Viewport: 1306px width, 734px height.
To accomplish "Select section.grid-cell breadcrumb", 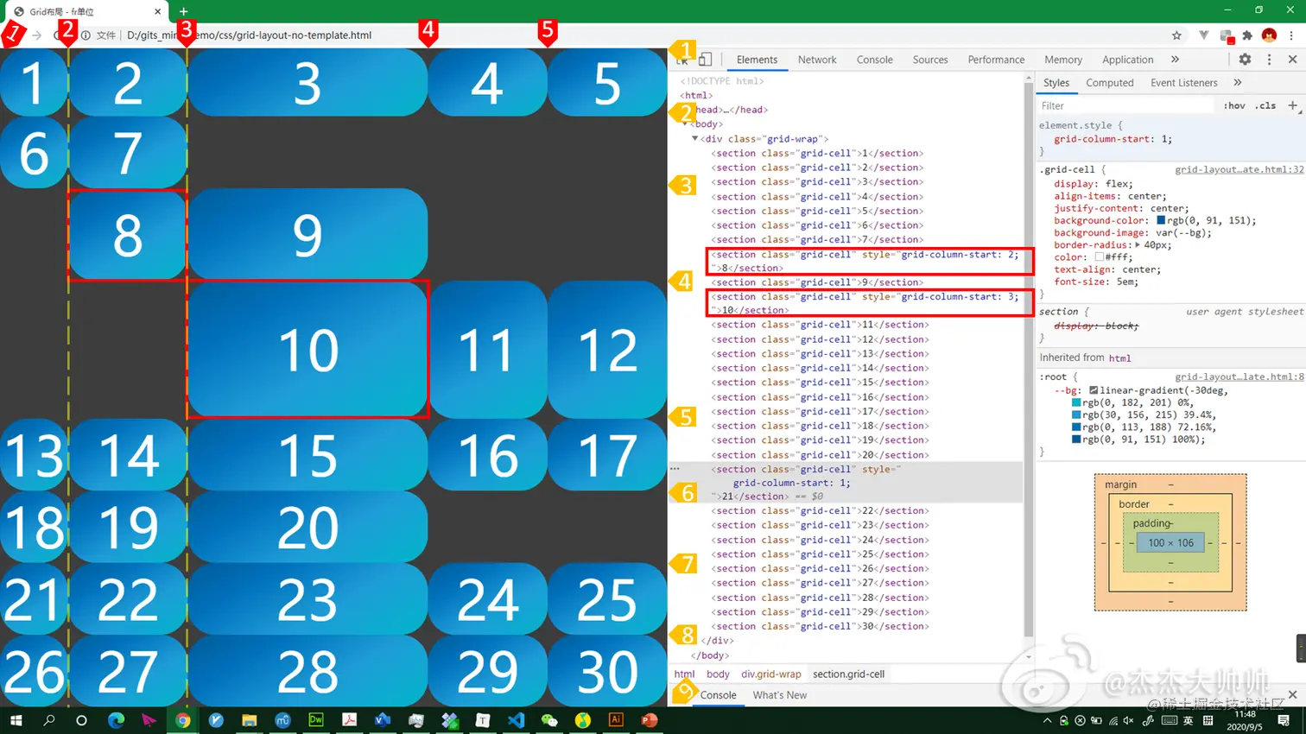I will point(848,674).
